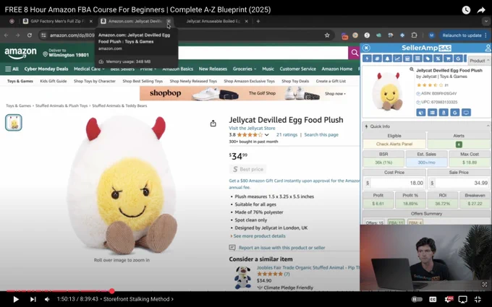Open the 21 ratings link
The width and height of the screenshot is (492, 307).
click(287, 134)
